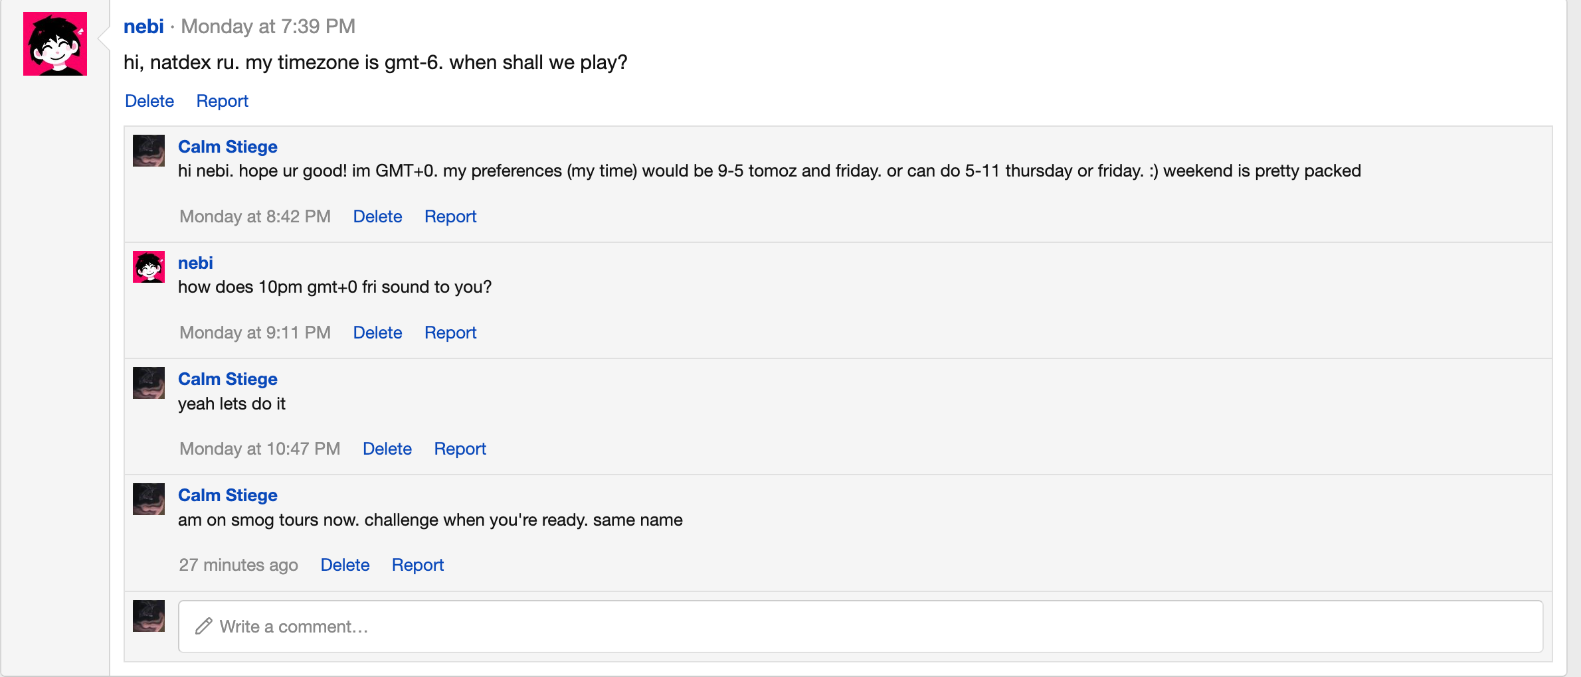Open nebi's large profile avatar

[55, 44]
